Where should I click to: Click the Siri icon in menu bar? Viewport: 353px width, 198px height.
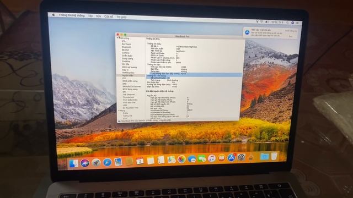pyautogui.click(x=292, y=23)
